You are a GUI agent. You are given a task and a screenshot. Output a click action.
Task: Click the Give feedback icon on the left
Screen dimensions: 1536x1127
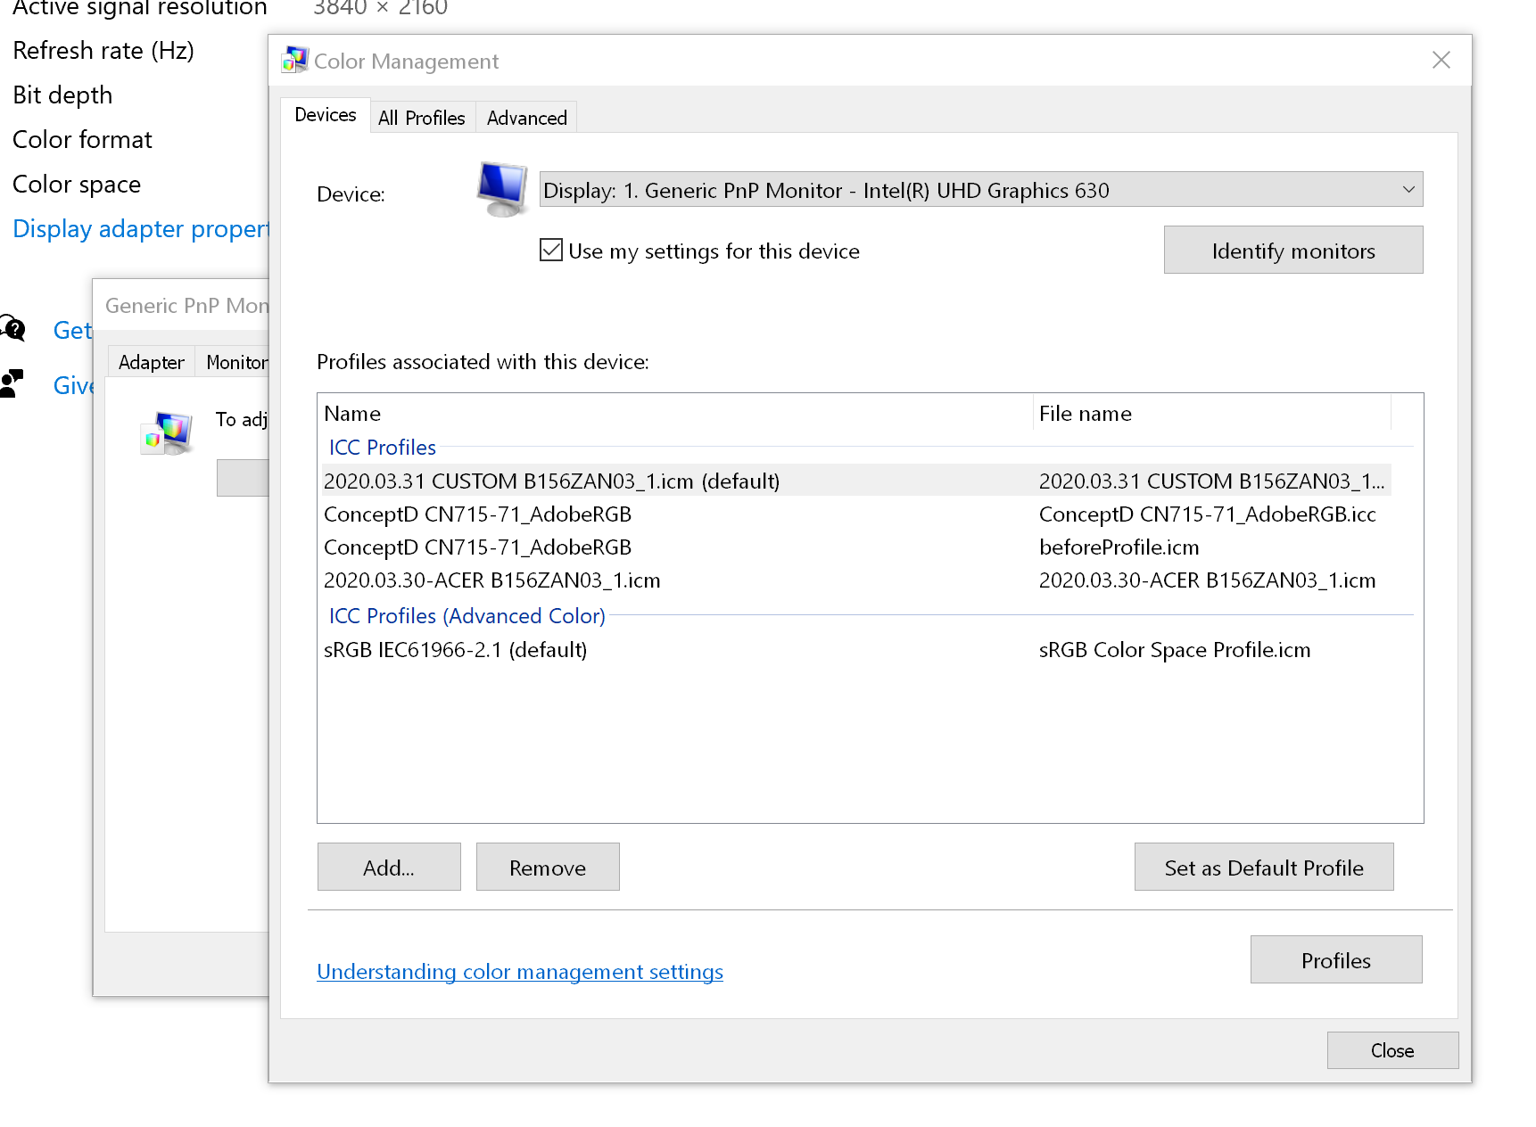(12, 383)
